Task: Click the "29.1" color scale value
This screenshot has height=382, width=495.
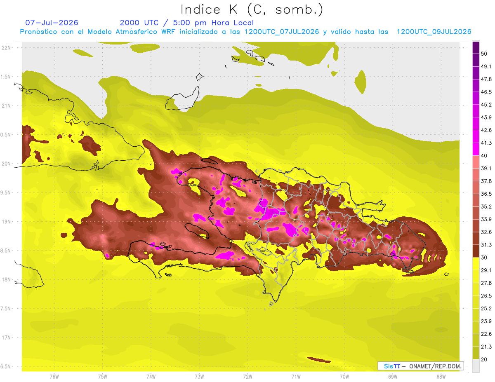Action: [486, 270]
